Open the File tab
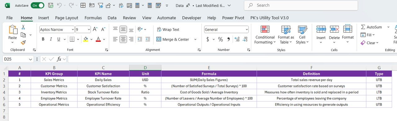 tap(10, 18)
